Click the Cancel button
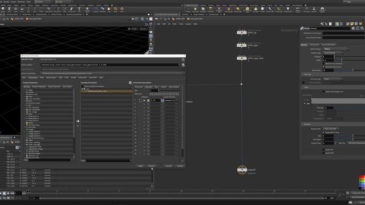 coord(180,166)
